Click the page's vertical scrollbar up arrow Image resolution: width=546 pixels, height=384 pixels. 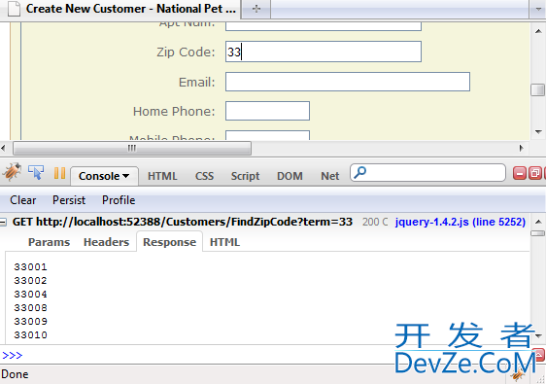point(538,31)
